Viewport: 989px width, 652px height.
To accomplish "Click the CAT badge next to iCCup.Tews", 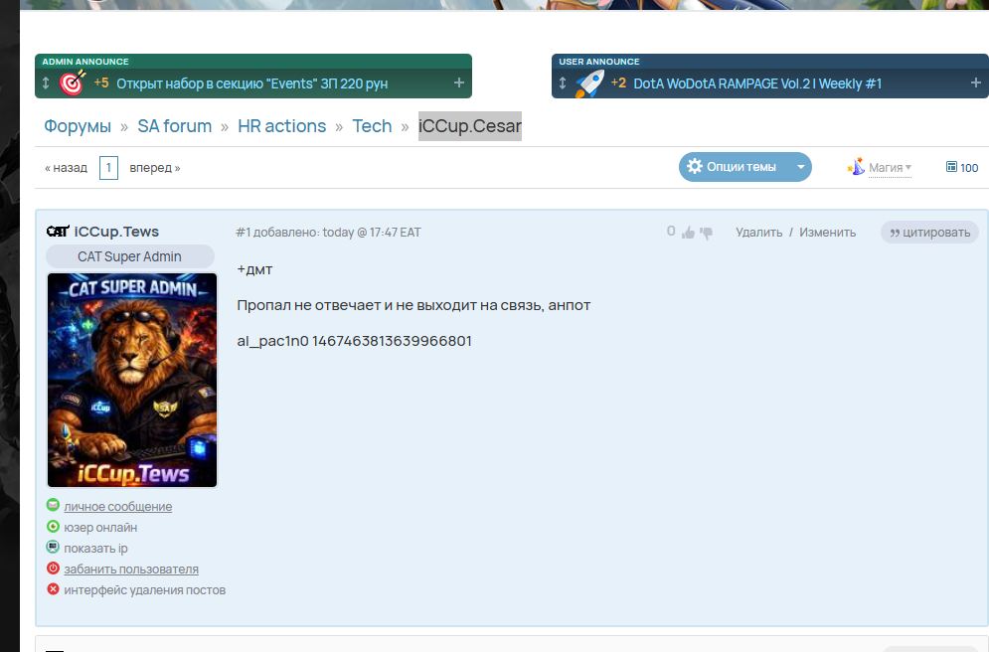I will (58, 232).
